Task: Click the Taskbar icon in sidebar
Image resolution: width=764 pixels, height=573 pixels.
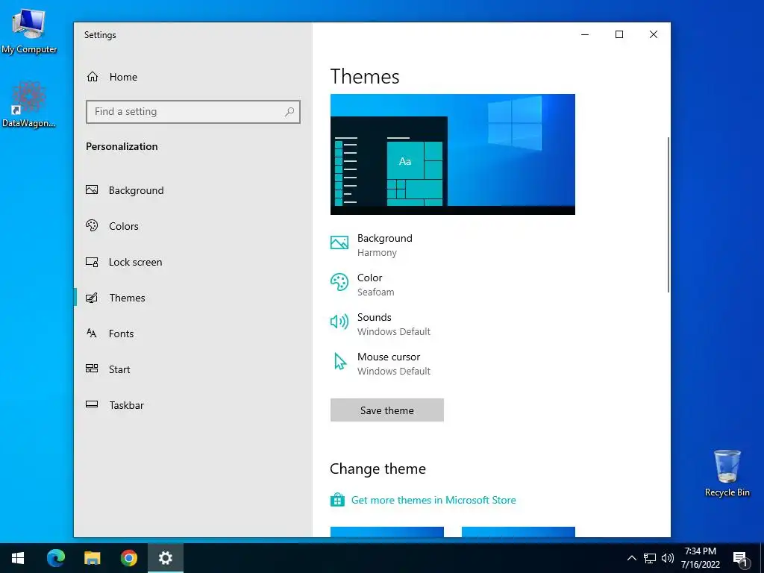Action: (x=92, y=404)
